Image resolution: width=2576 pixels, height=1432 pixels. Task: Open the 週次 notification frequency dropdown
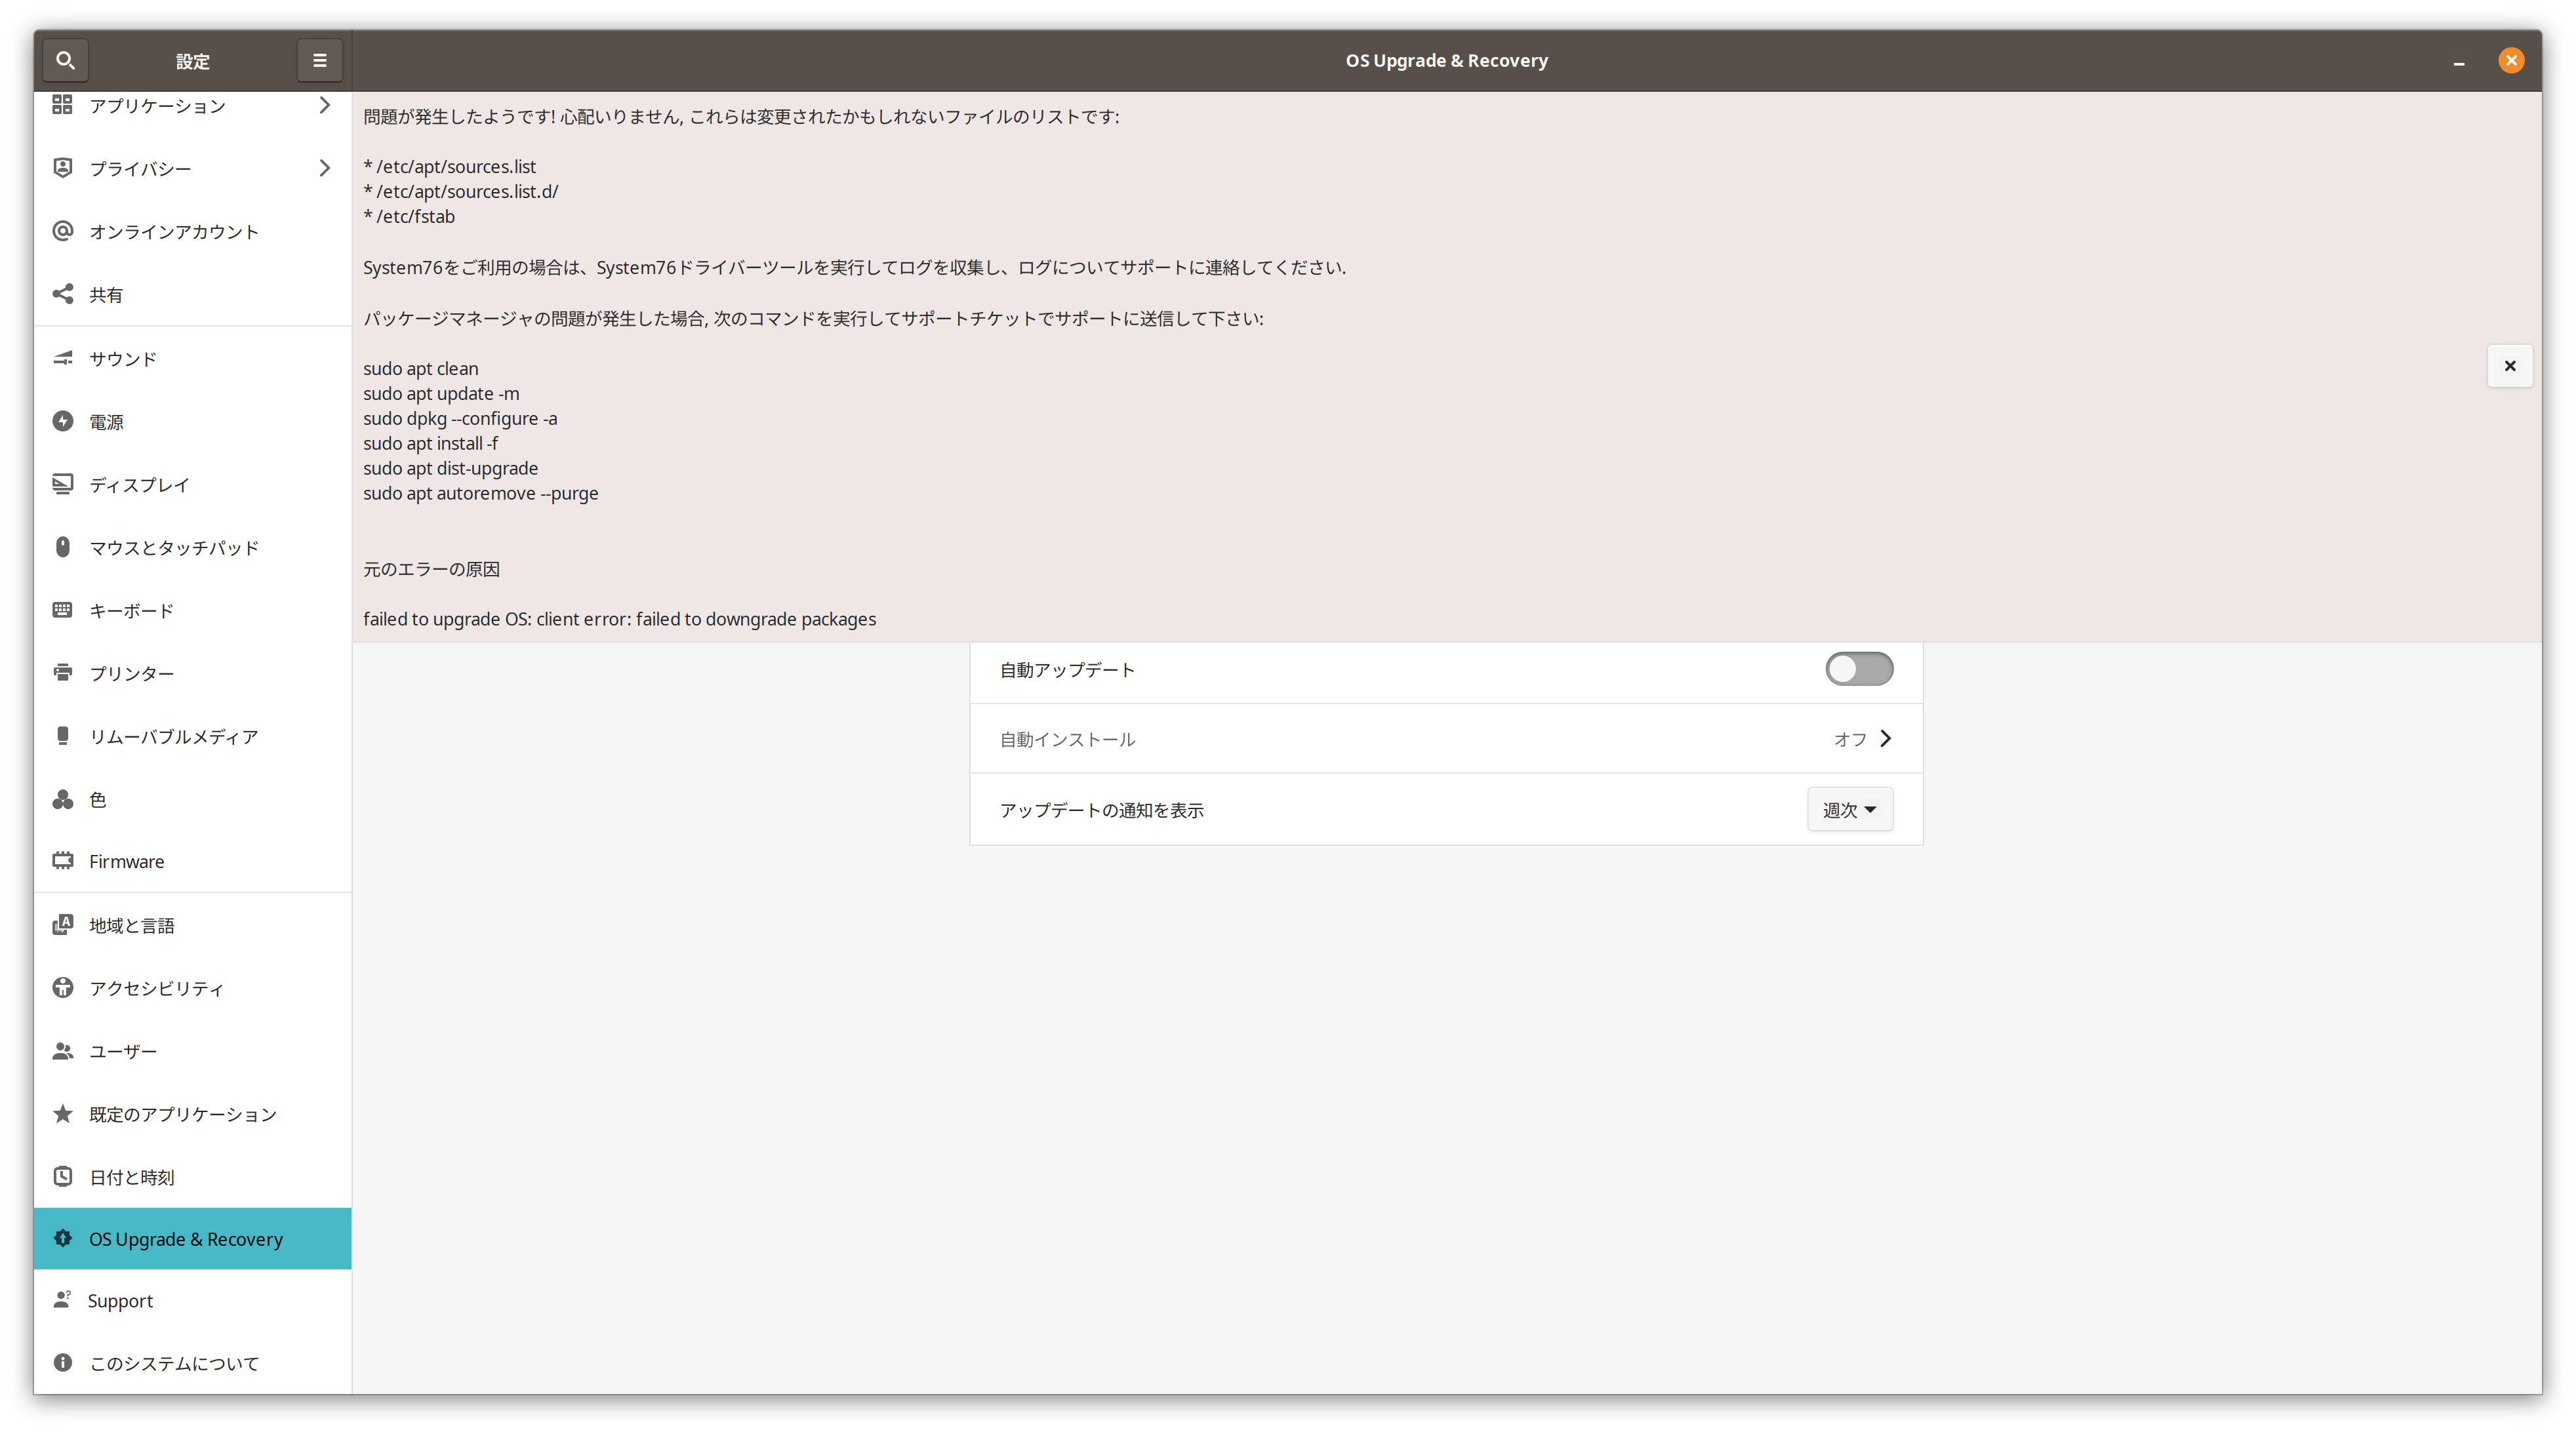tap(1849, 810)
